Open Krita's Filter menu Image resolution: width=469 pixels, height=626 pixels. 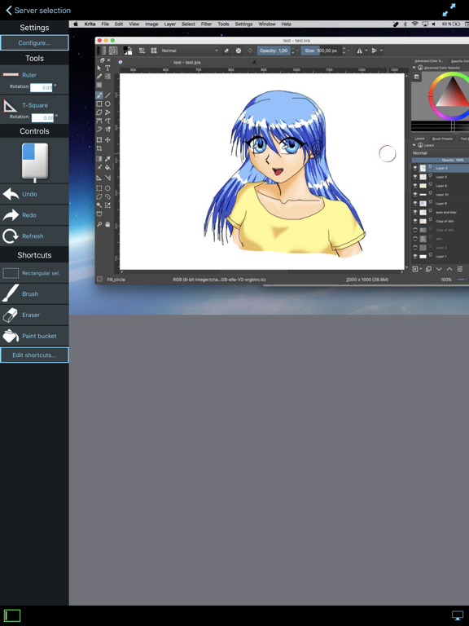pyautogui.click(x=206, y=24)
